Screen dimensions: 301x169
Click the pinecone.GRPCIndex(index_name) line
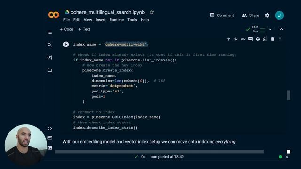tap(117, 117)
